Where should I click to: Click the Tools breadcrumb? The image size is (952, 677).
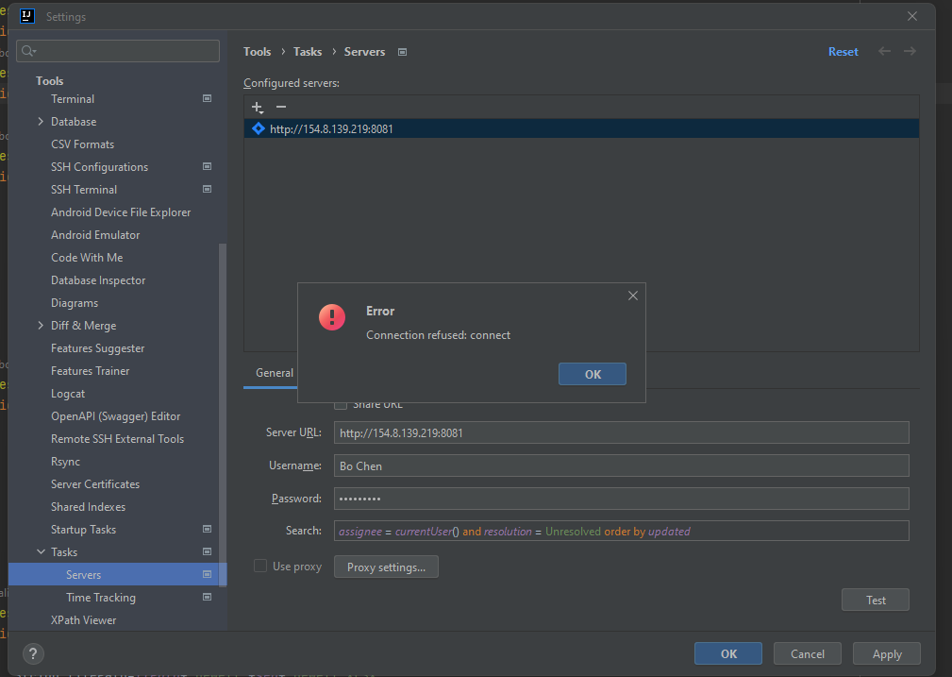click(x=257, y=52)
